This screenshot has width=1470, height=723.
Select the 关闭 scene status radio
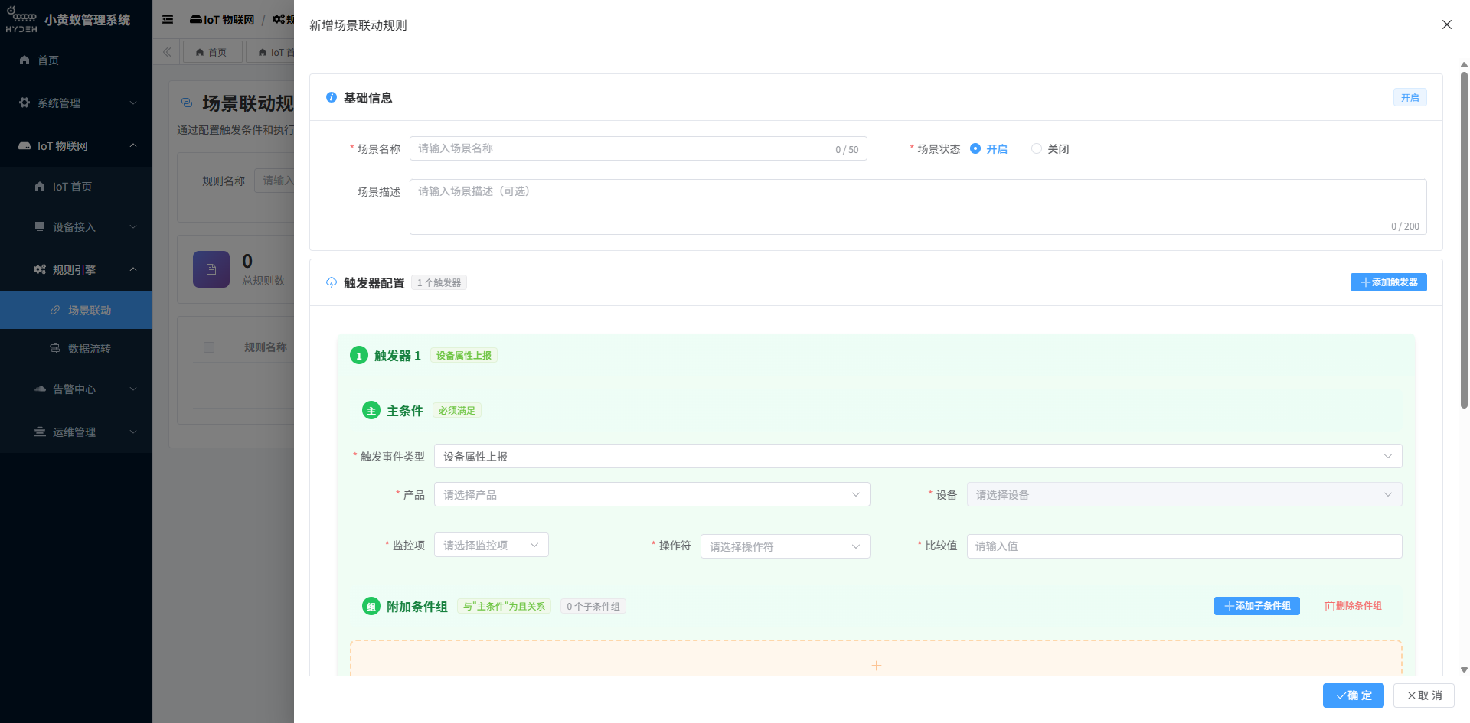pos(1037,148)
